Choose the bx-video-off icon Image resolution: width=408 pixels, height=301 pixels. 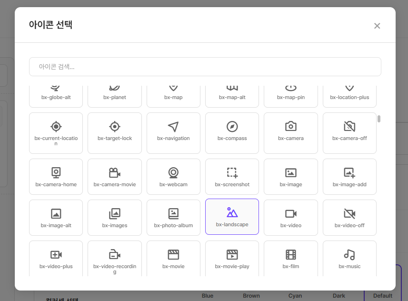349,217
